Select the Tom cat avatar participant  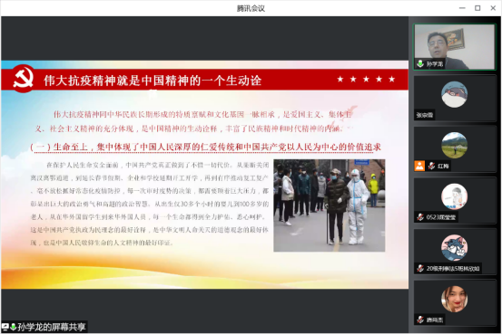click(454, 248)
